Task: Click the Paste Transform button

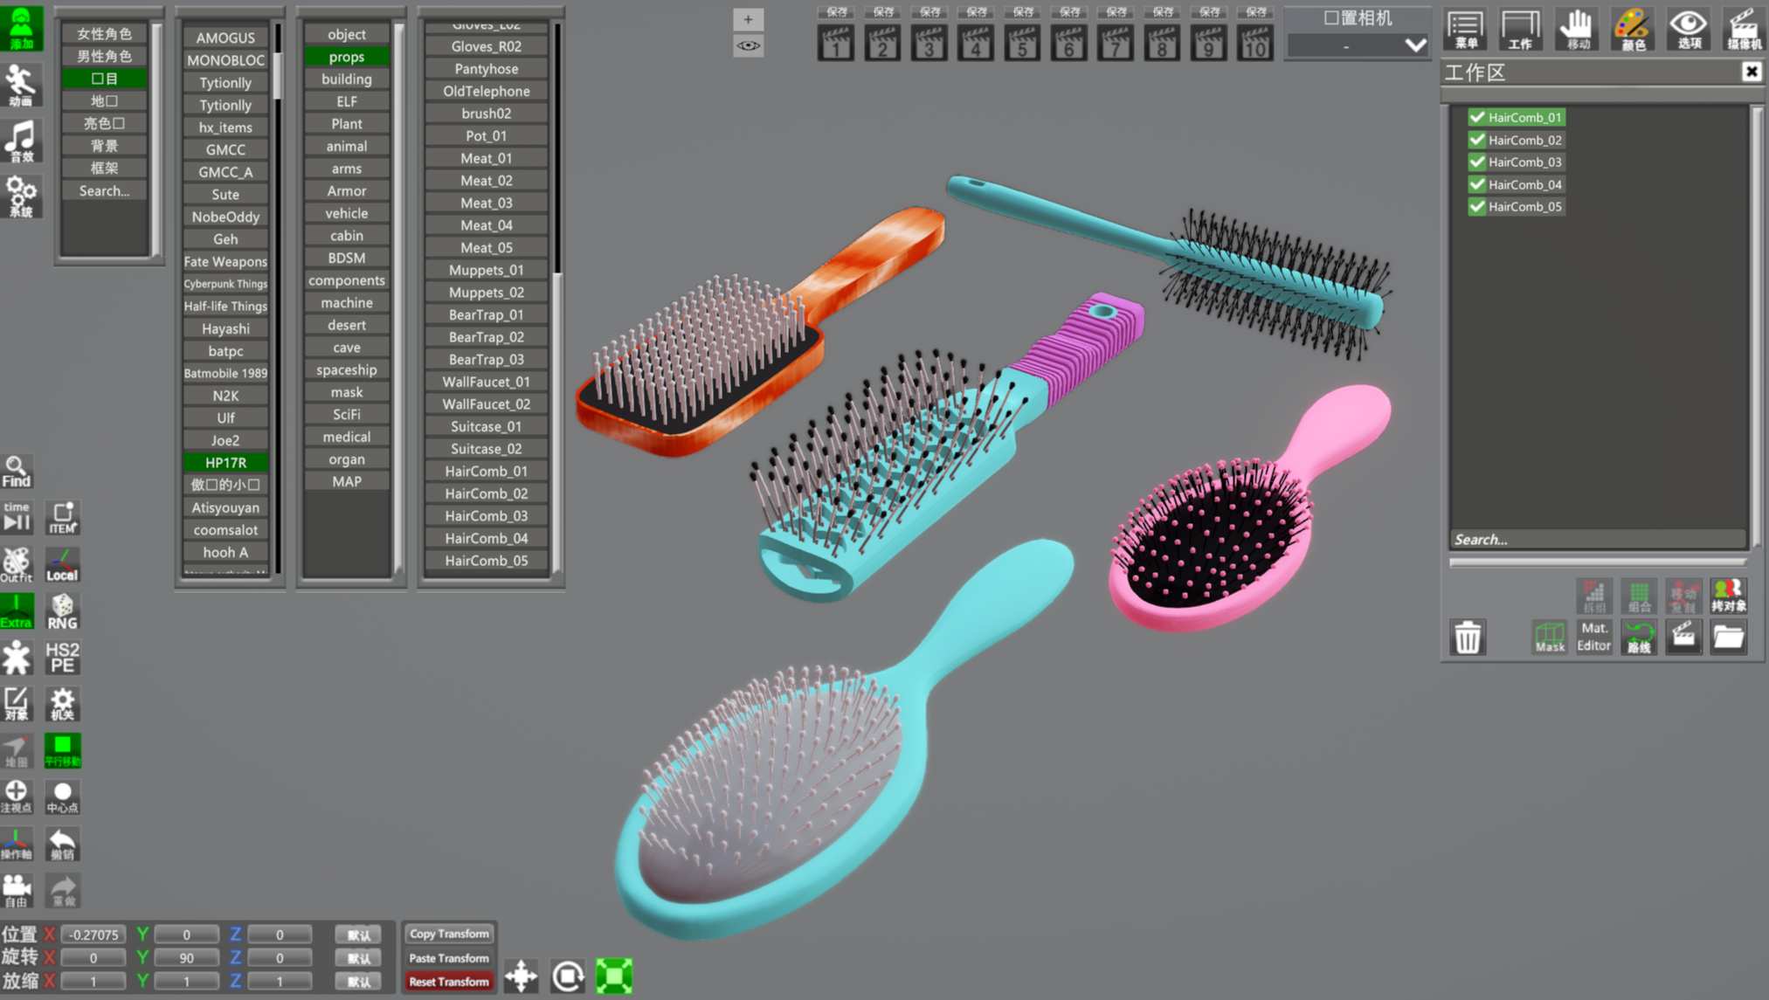Action: click(x=449, y=958)
